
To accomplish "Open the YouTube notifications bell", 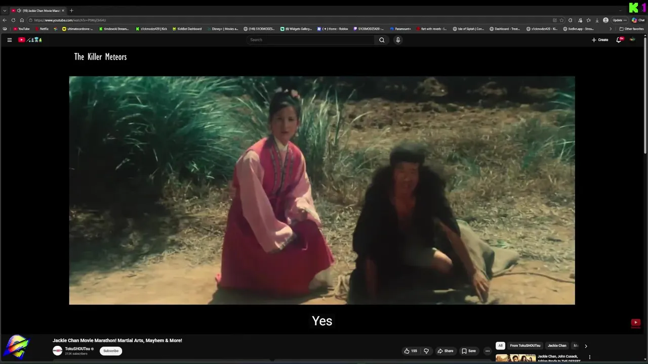I will tap(619, 40).
